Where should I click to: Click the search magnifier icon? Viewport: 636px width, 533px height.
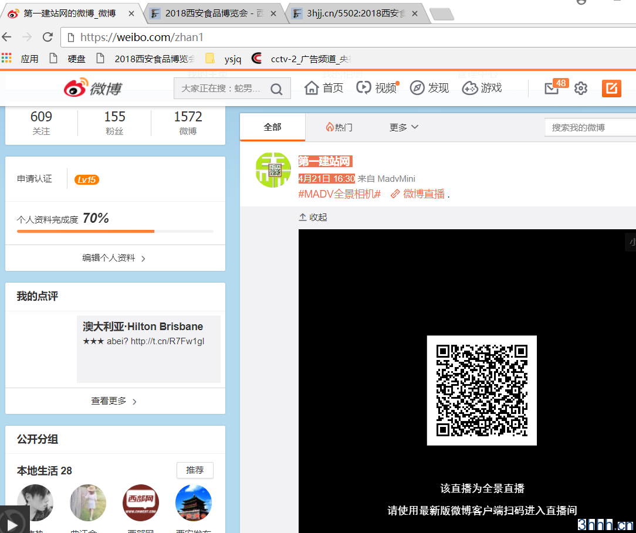276,89
